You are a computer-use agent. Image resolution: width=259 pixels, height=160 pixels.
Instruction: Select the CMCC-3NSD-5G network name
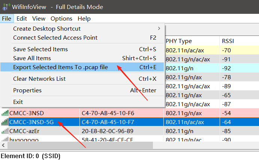[31, 122]
